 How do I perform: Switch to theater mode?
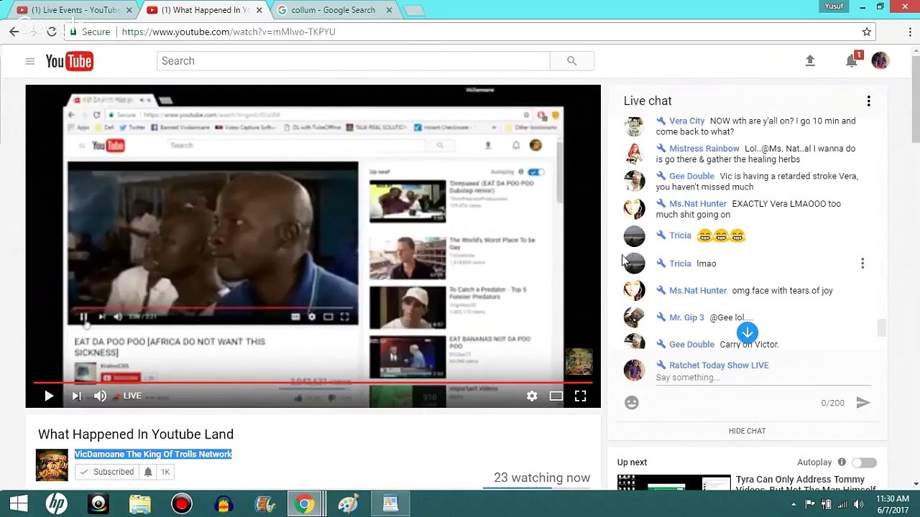(x=556, y=396)
